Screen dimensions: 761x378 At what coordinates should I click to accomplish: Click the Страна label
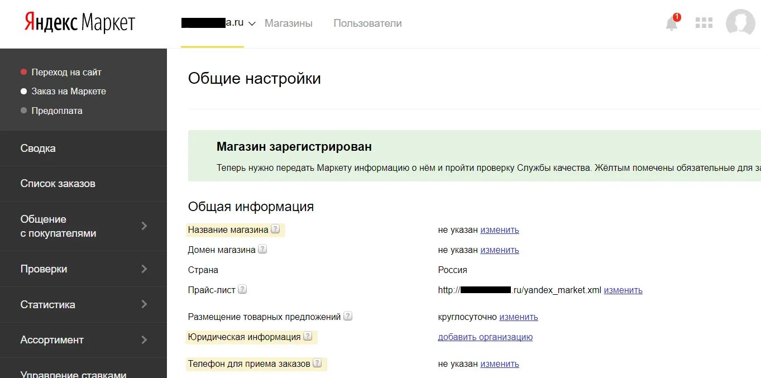pyautogui.click(x=203, y=270)
